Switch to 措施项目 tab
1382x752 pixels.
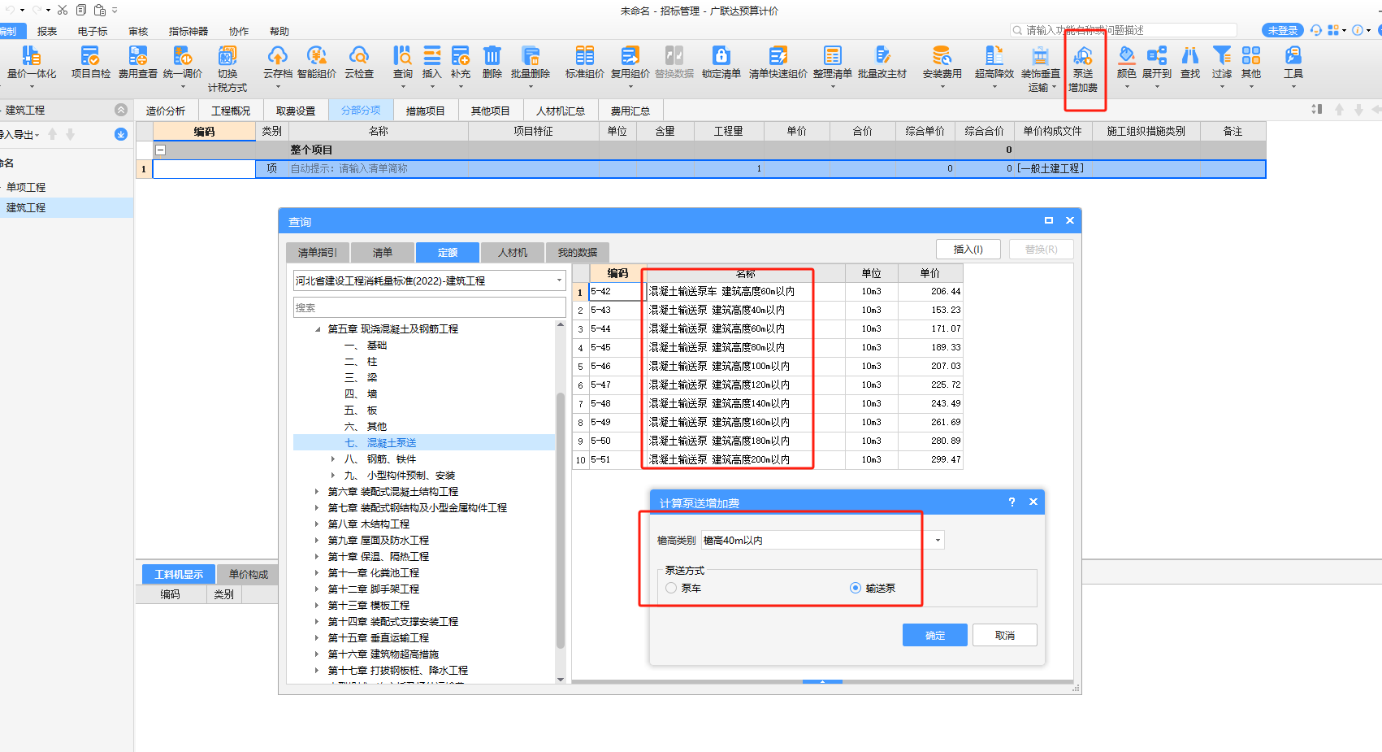(425, 111)
